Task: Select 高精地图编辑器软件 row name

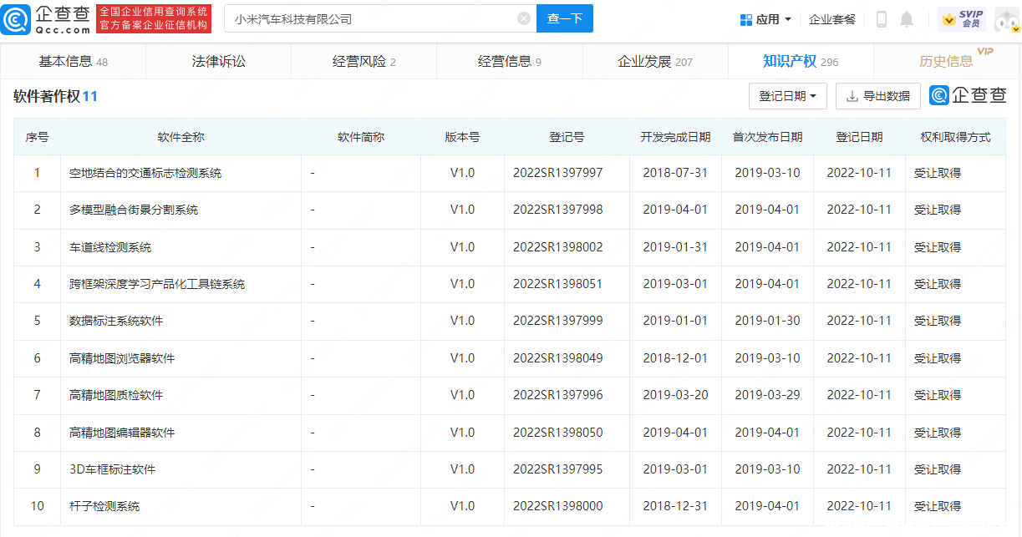Action: pos(122,433)
